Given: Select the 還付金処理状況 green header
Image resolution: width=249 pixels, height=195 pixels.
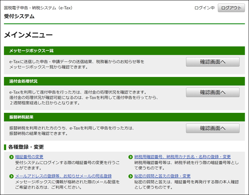Looking at the screenshot, I should pyautogui.click(x=124, y=81).
